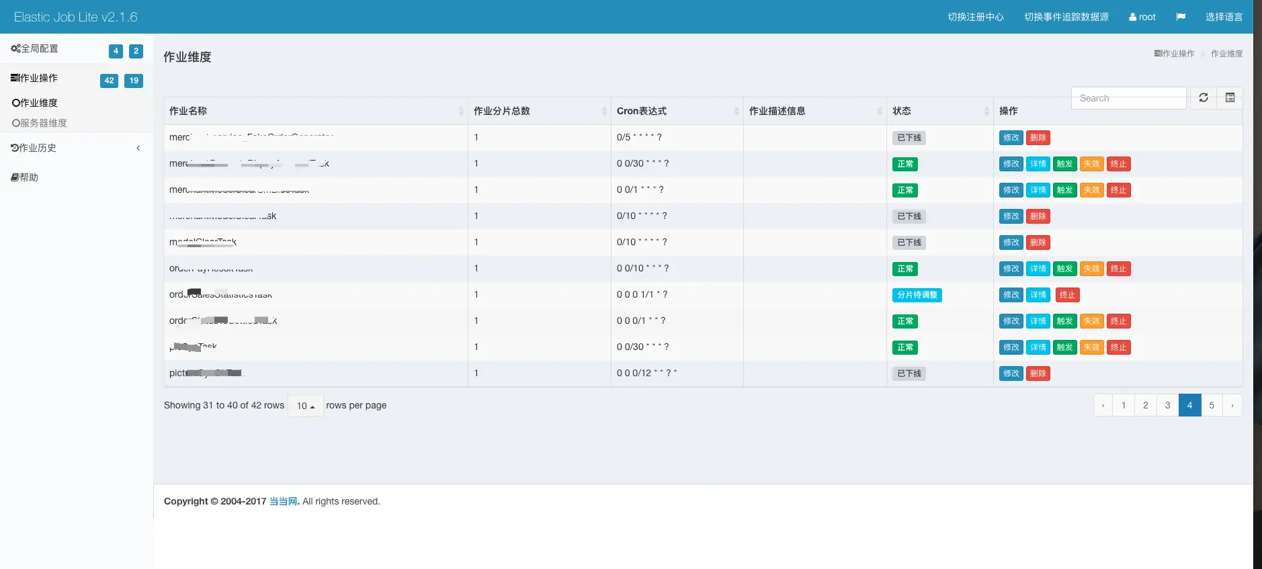Go to page 3
This screenshot has width=1262, height=569.
[x=1167, y=405]
